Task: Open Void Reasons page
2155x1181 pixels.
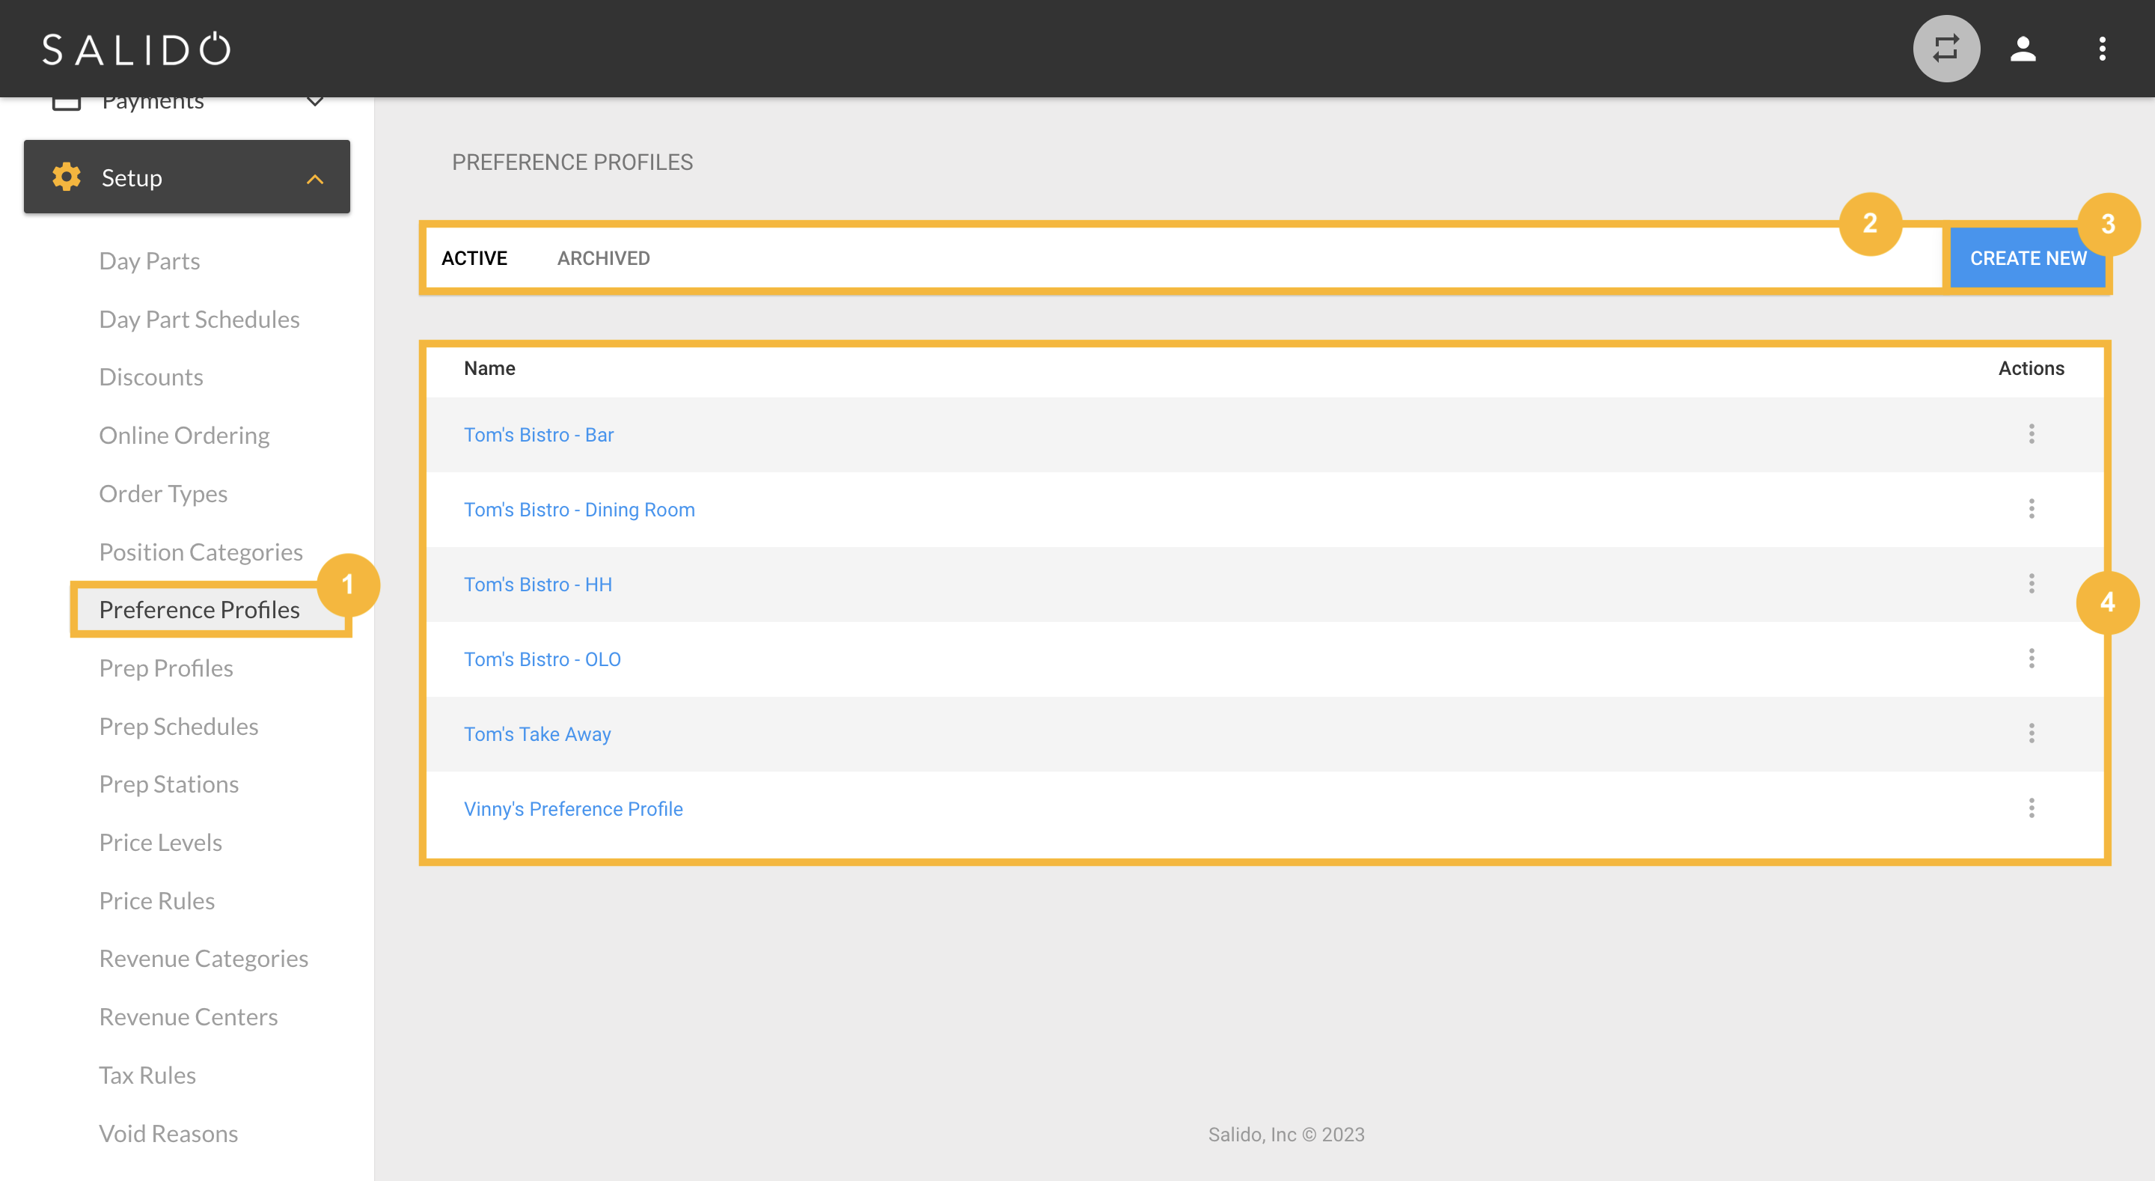Action: click(168, 1133)
